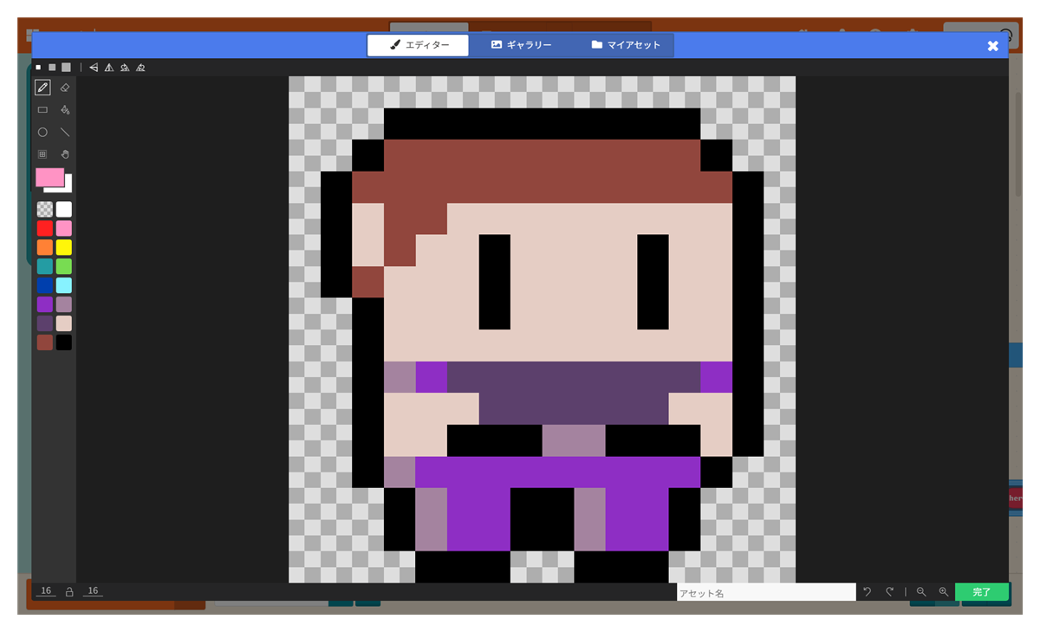Click the undo arrow icon

[867, 592]
